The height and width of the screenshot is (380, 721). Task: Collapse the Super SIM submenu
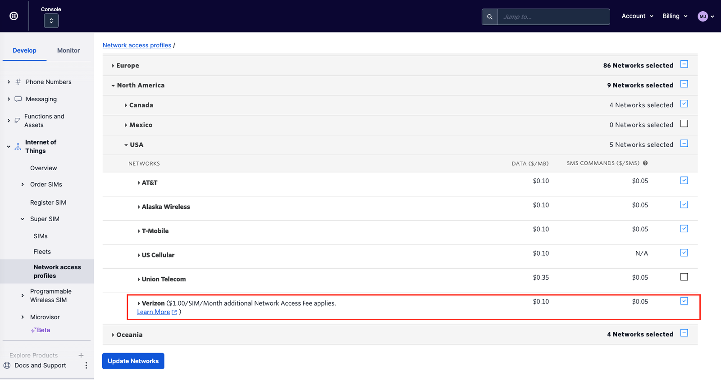click(23, 219)
